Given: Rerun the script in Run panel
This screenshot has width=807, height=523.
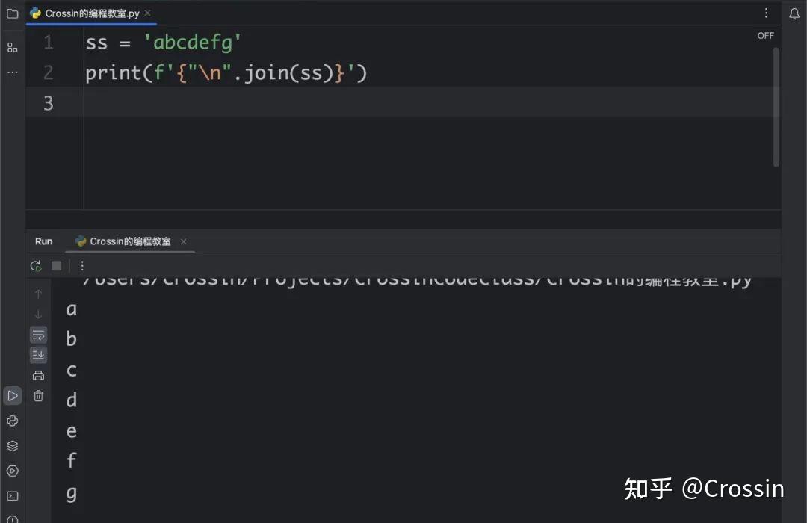Looking at the screenshot, I should [x=36, y=266].
